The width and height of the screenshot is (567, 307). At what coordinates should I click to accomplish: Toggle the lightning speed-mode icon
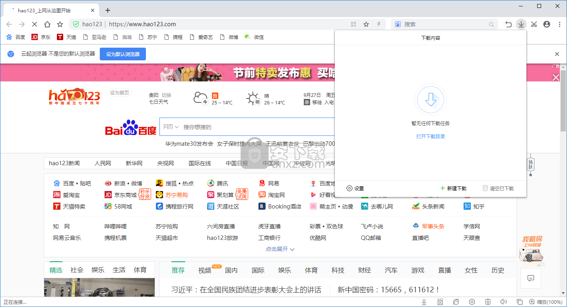click(x=379, y=24)
